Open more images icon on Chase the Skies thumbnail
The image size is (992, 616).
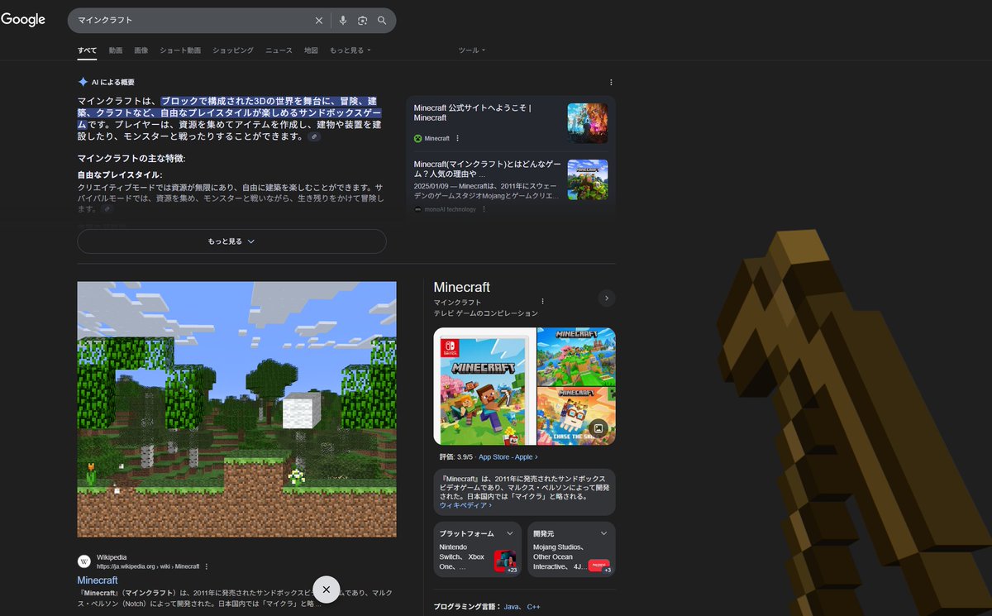pos(600,427)
